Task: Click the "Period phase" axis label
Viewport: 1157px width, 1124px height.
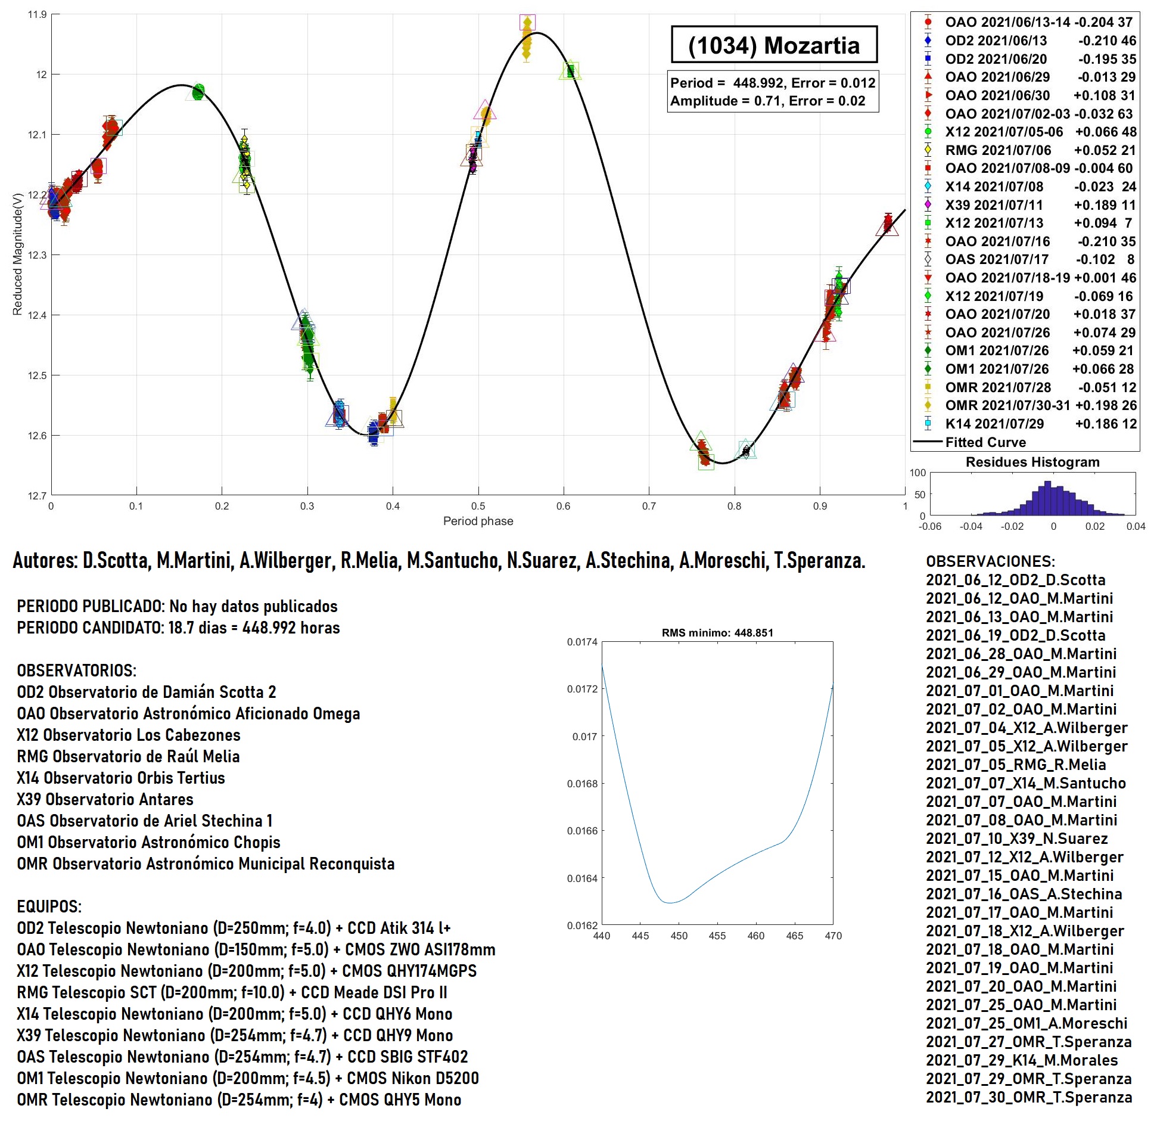Action: point(478,521)
